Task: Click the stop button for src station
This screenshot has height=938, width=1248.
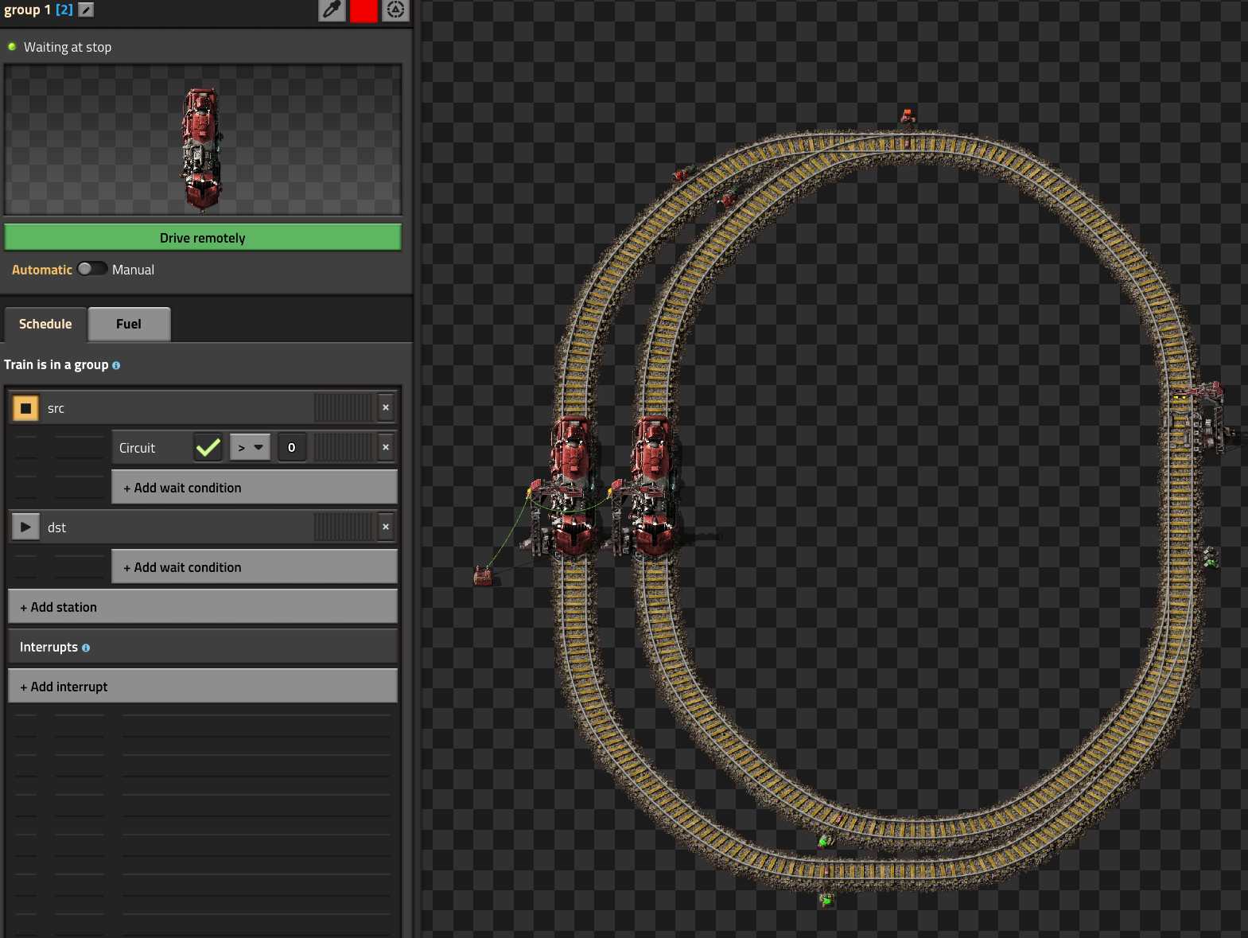Action: (x=25, y=408)
